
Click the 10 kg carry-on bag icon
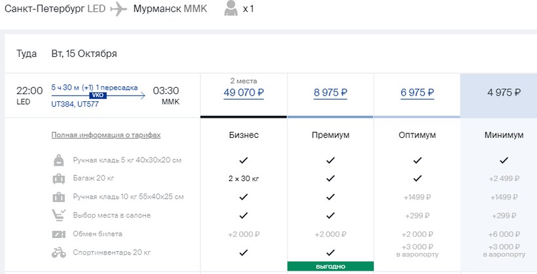[x=59, y=197]
